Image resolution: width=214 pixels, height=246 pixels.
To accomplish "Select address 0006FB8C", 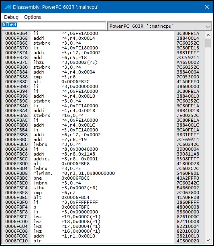I will click(x=16, y=82).
